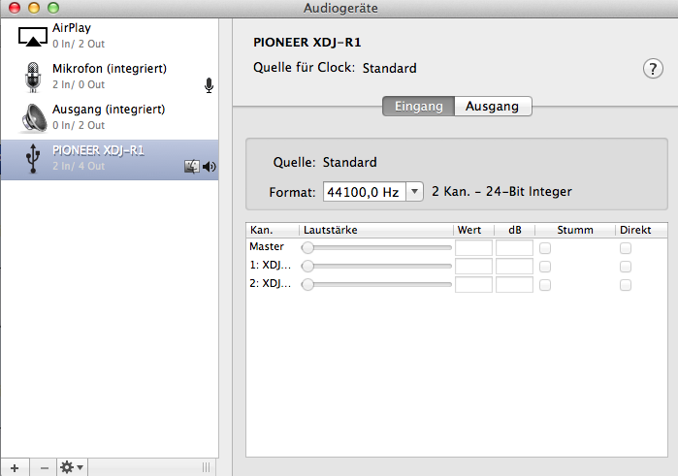Switch to the Ausgang tab
This screenshot has width=678, height=476.
(493, 107)
